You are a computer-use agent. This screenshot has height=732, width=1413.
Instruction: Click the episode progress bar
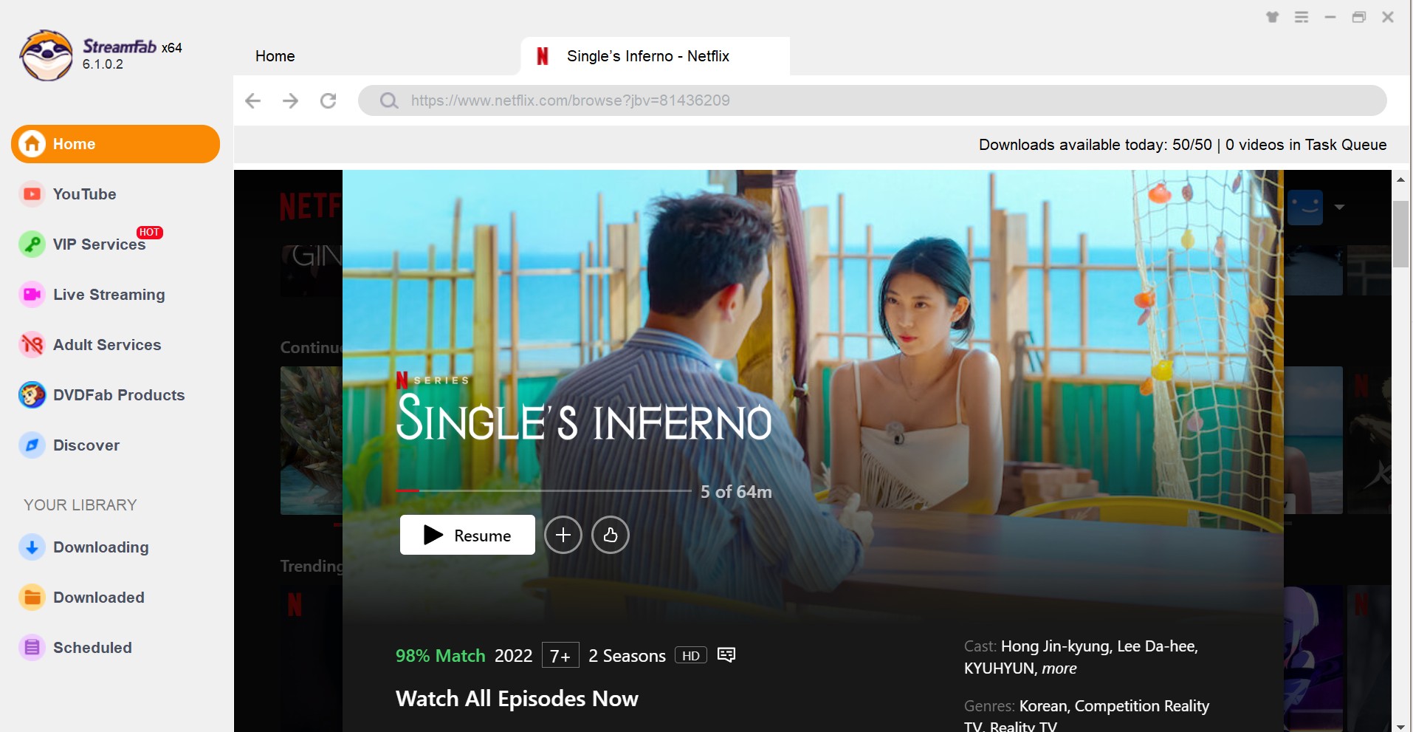543,490
